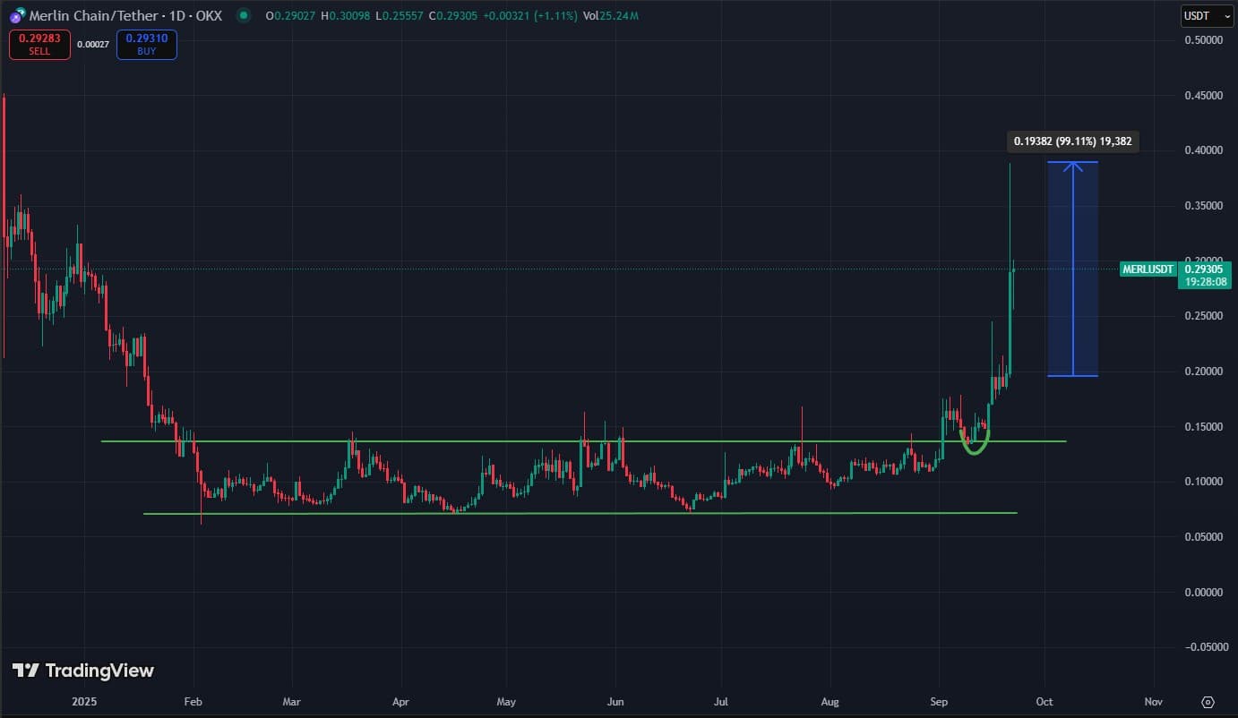
Task: Select the 1D timeframe in the chart legend
Action: point(176,16)
